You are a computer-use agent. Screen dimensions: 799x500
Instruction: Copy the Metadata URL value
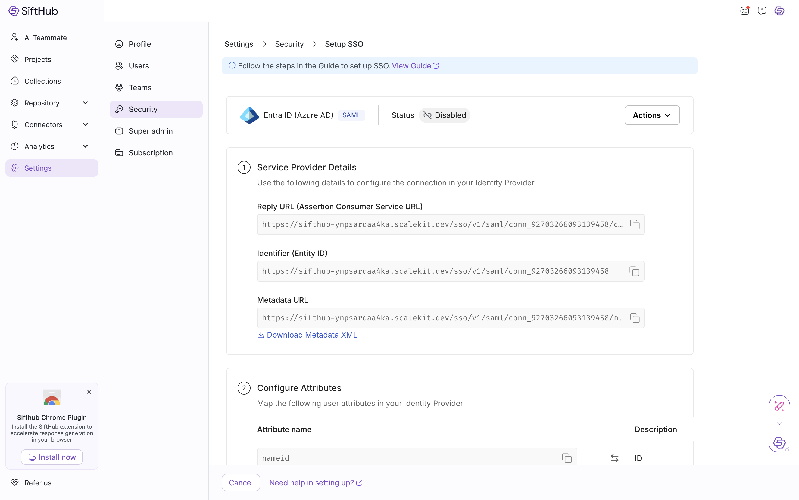point(635,318)
